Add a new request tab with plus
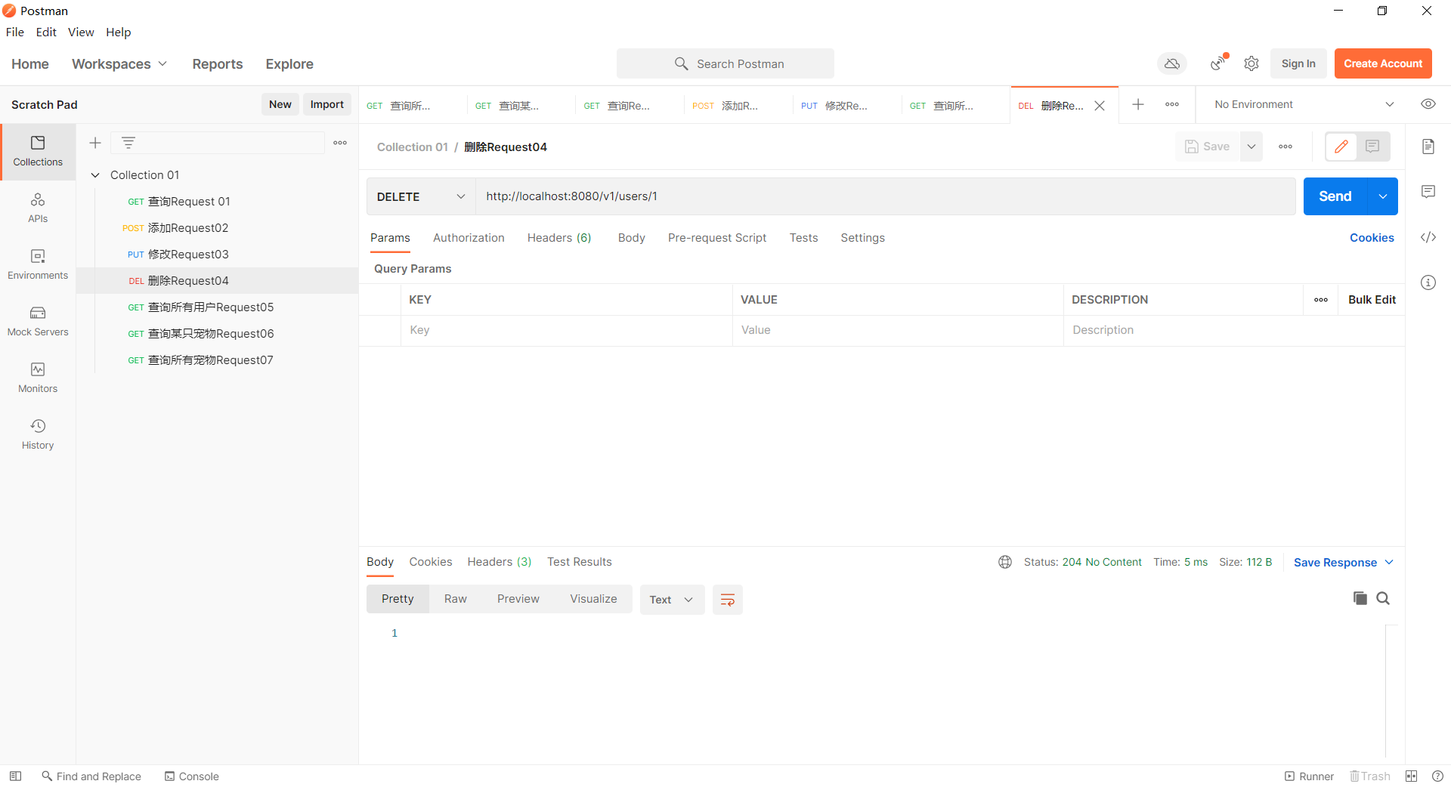 point(1138,104)
